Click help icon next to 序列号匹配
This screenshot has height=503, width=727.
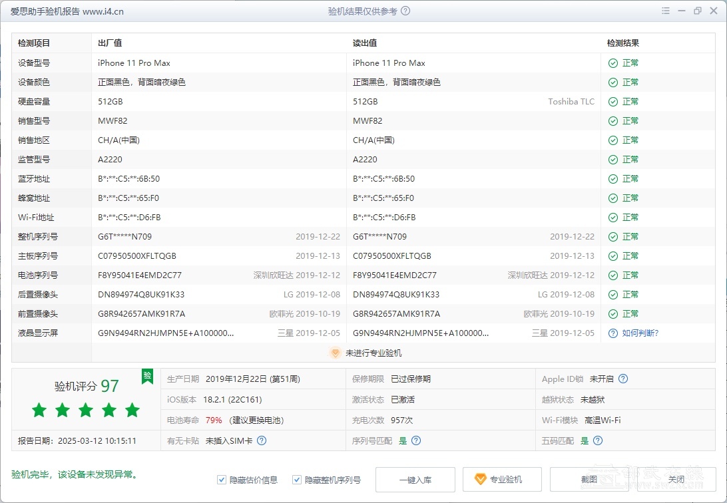(x=416, y=440)
